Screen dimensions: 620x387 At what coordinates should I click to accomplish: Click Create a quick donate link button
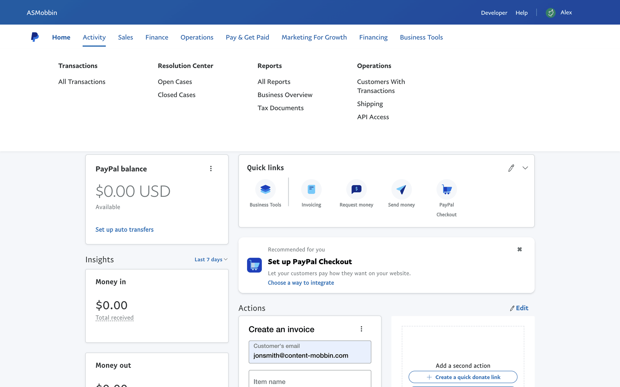(463, 377)
